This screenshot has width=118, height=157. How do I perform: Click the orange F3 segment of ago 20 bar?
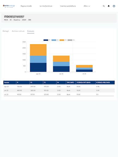point(38,50)
